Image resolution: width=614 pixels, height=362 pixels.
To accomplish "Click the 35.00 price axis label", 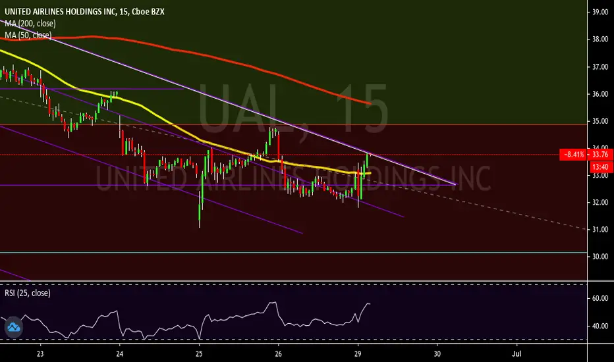I will click(x=600, y=121).
